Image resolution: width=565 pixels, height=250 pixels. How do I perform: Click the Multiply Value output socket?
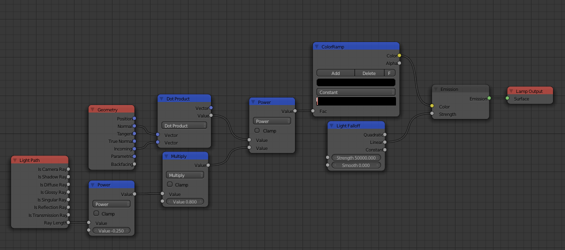[x=208, y=165]
